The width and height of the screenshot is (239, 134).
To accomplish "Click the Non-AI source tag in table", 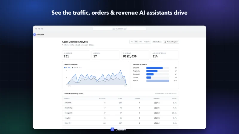I will 68,123.
